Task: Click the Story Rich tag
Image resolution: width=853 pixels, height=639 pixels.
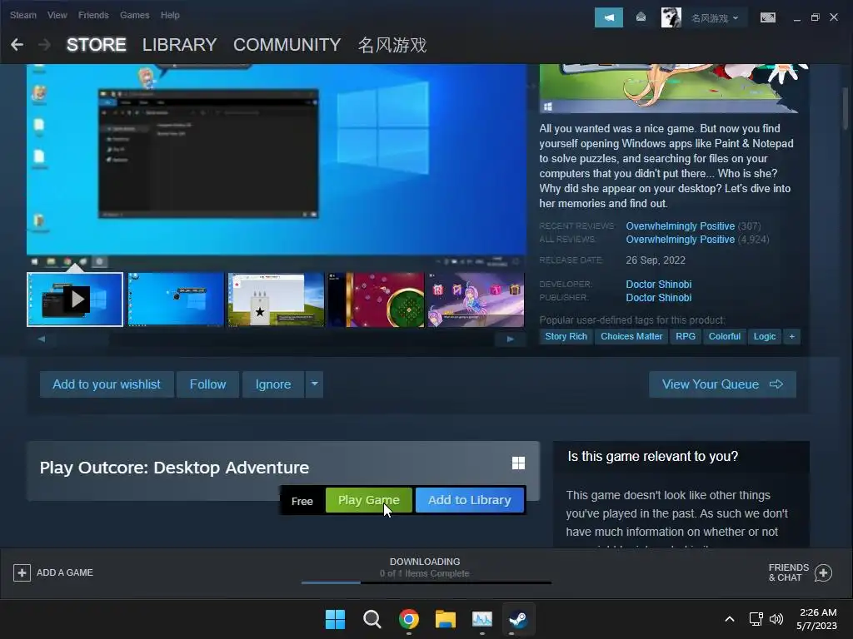Action: (x=566, y=336)
